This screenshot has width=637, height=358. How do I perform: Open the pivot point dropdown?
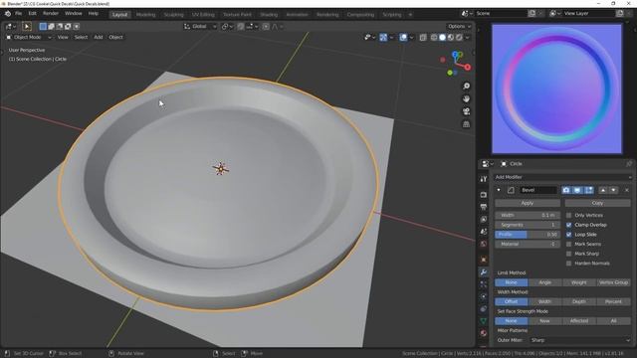pyautogui.click(x=227, y=27)
